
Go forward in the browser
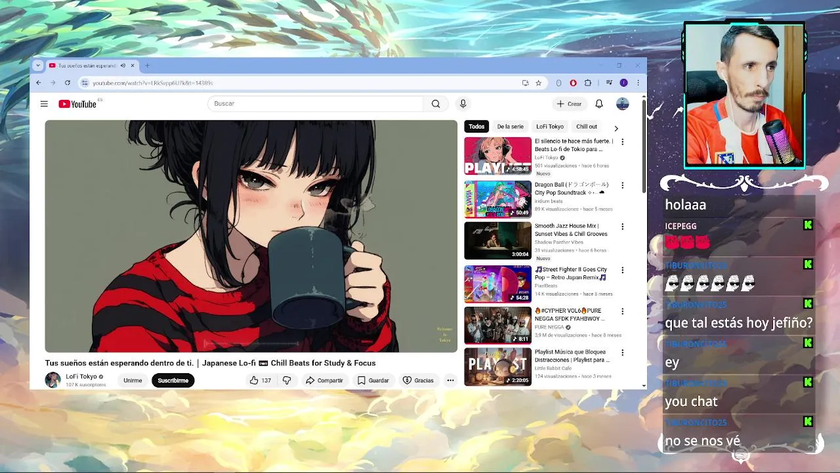pyautogui.click(x=53, y=83)
